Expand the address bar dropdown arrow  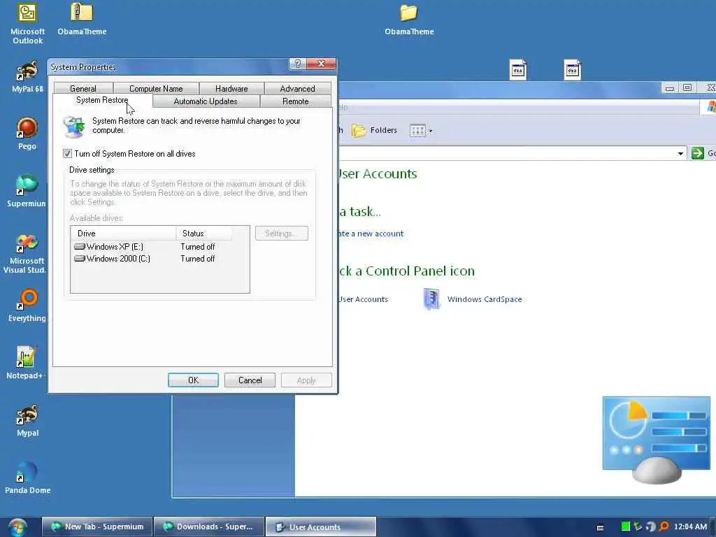[680, 153]
